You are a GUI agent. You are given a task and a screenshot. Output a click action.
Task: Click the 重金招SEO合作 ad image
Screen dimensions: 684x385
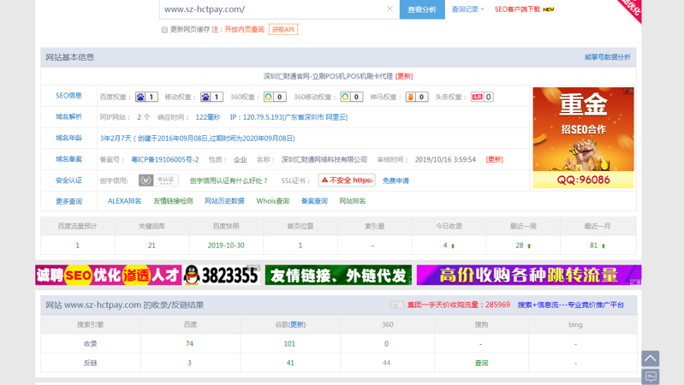coord(583,138)
